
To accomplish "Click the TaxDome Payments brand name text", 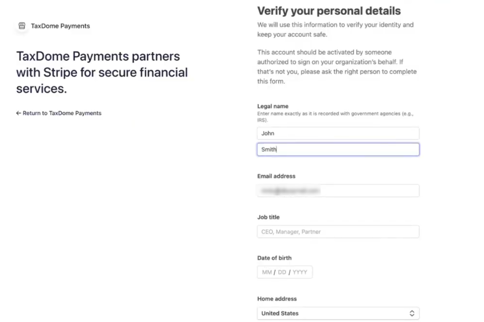I will [60, 26].
